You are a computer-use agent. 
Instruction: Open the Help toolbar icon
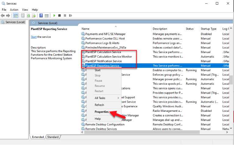[41, 16]
